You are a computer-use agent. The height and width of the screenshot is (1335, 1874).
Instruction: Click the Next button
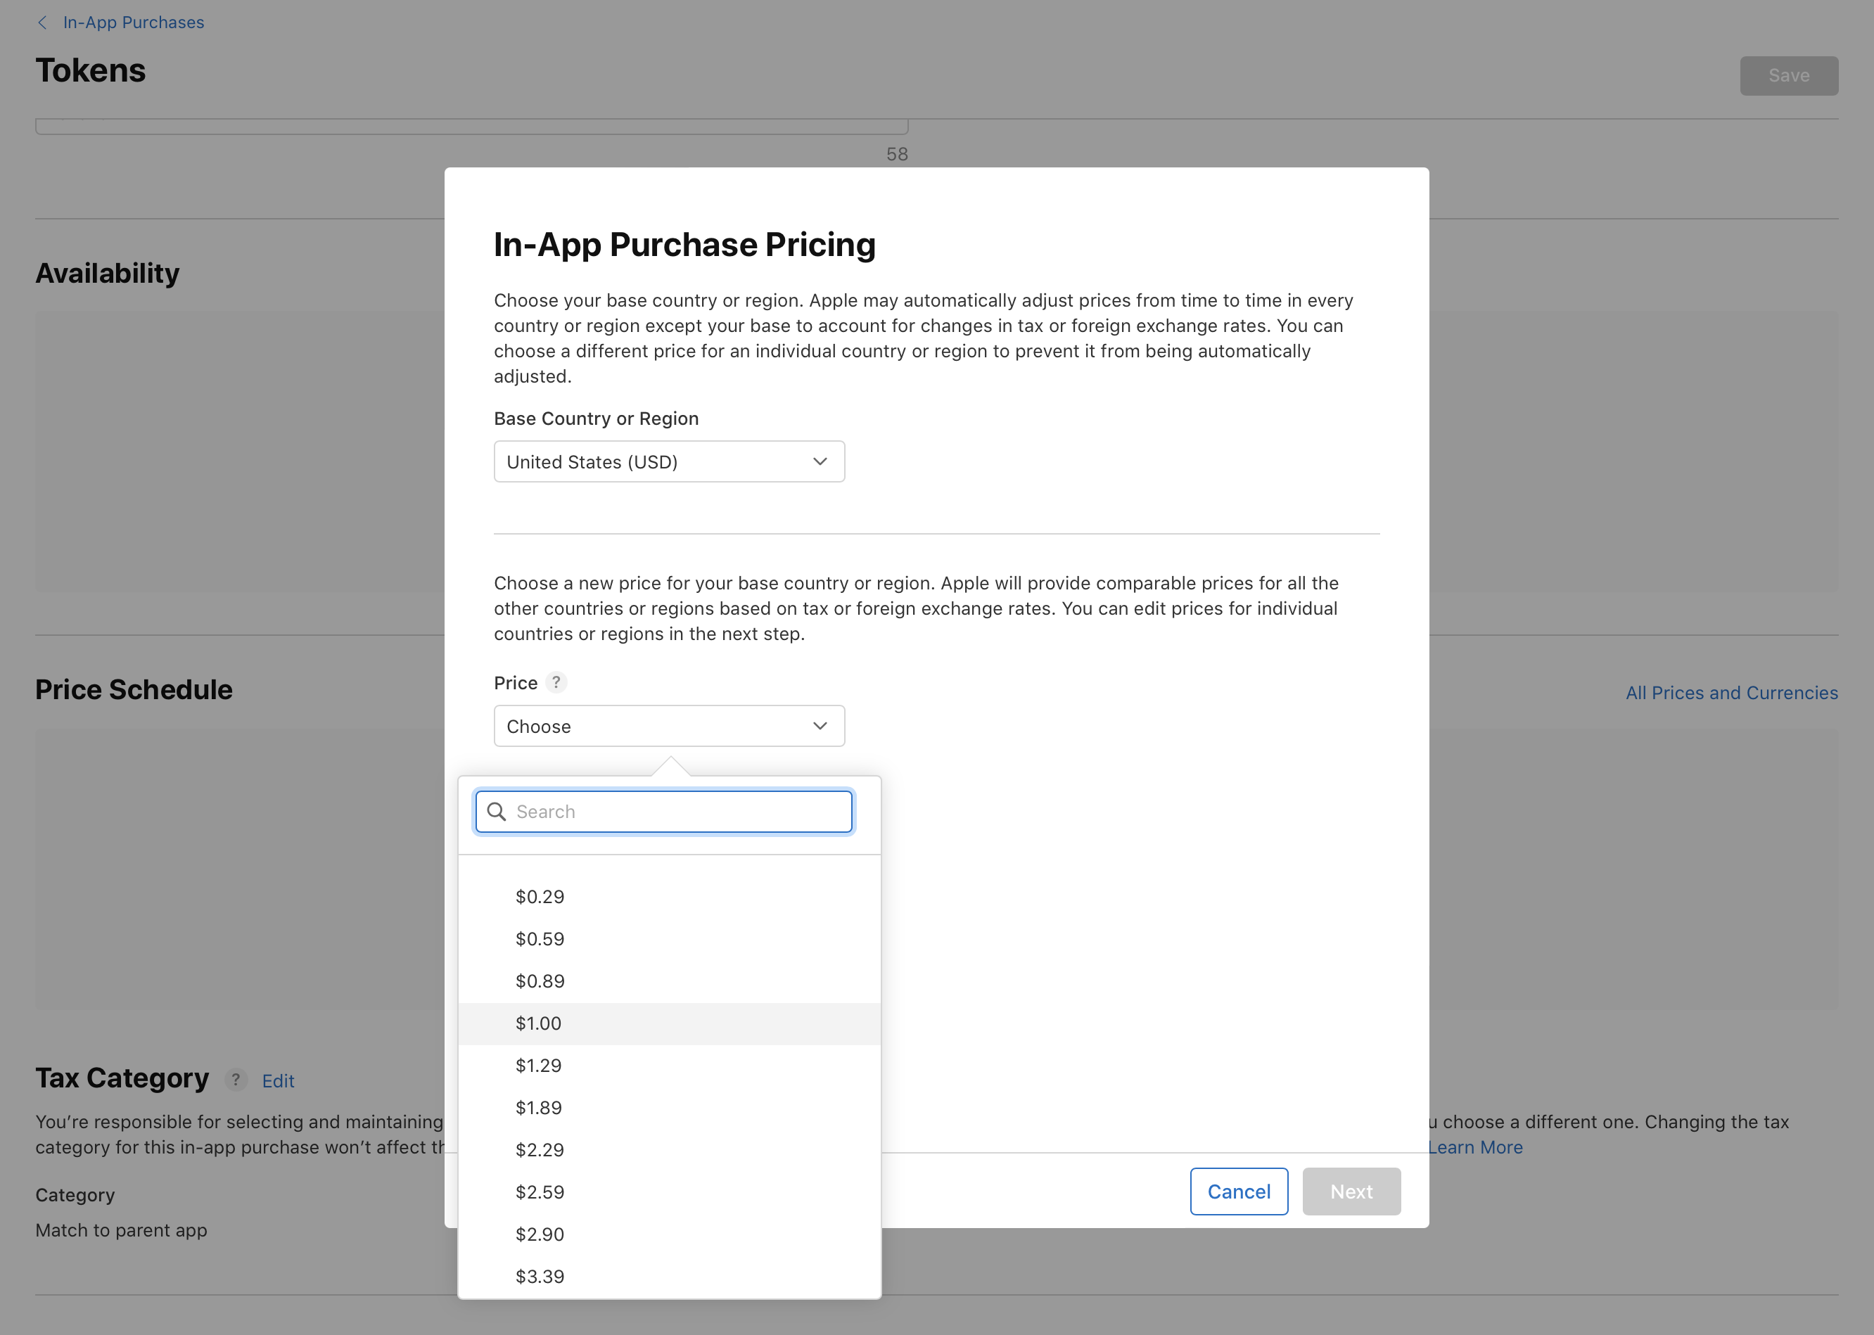point(1351,1191)
